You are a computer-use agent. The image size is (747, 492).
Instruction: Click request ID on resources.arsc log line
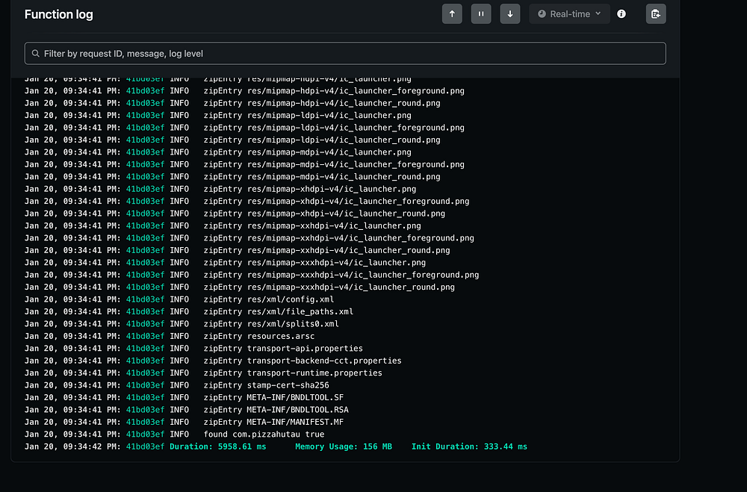point(144,336)
